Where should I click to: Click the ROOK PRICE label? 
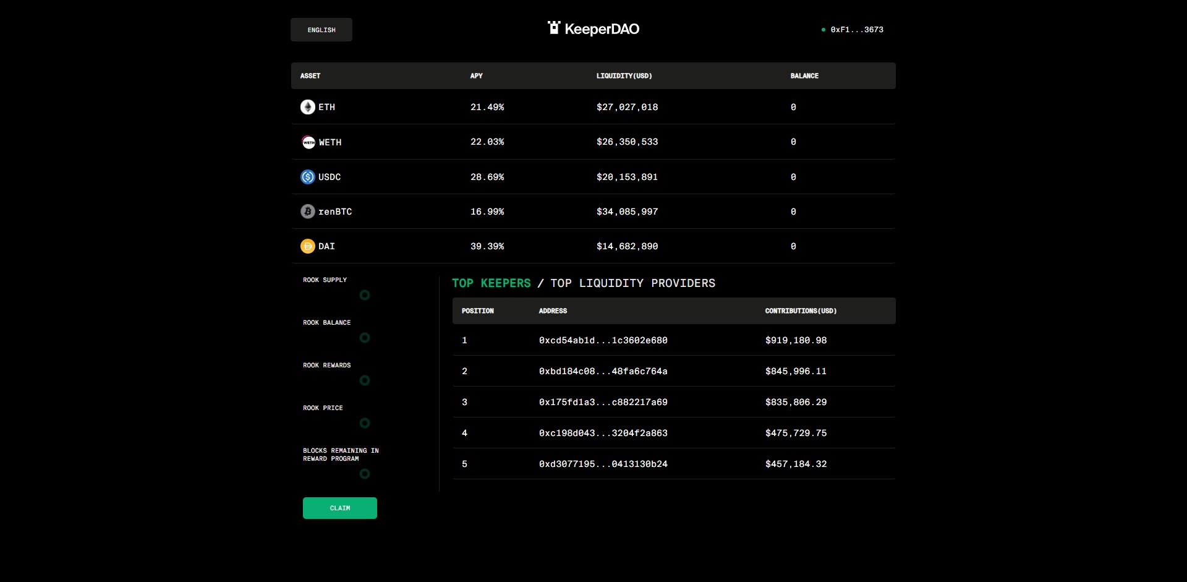[x=323, y=408]
